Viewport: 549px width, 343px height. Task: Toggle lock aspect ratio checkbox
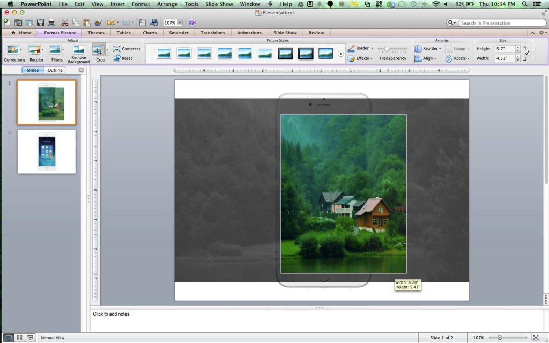(526, 53)
